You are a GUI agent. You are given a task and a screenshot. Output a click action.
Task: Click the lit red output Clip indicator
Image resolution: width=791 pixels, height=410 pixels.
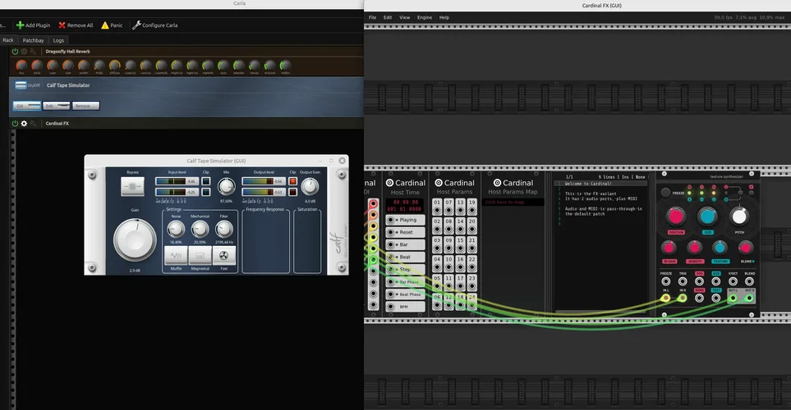pyautogui.click(x=292, y=181)
